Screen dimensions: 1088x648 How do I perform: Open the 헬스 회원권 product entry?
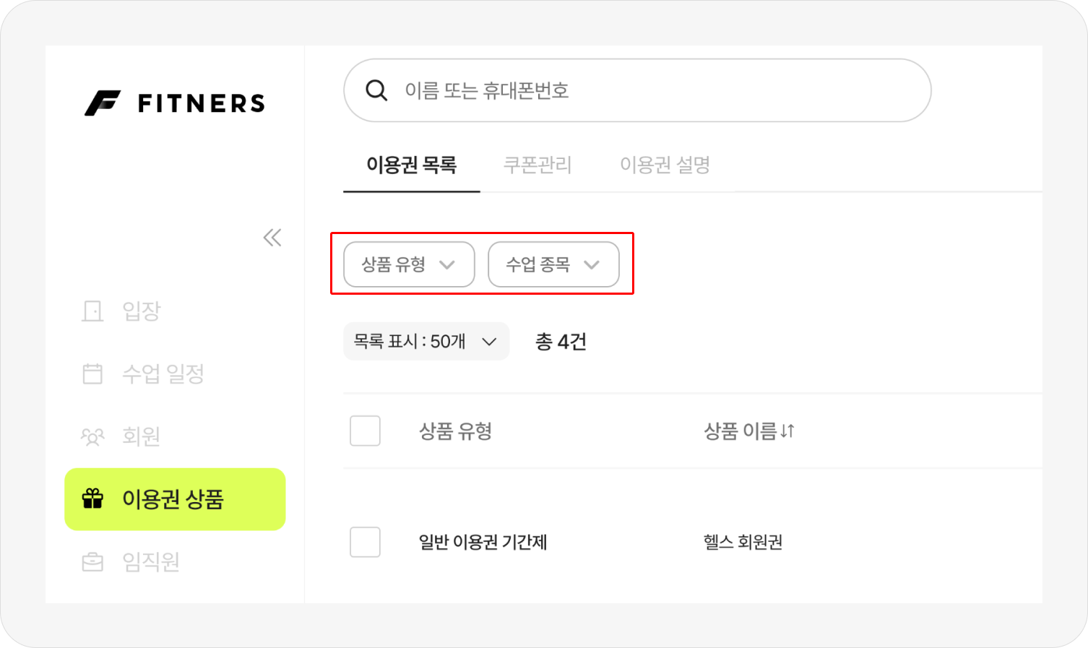(x=743, y=542)
